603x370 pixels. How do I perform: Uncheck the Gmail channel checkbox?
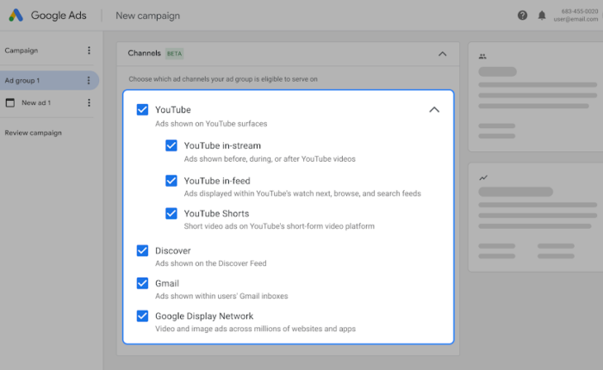pyautogui.click(x=142, y=283)
